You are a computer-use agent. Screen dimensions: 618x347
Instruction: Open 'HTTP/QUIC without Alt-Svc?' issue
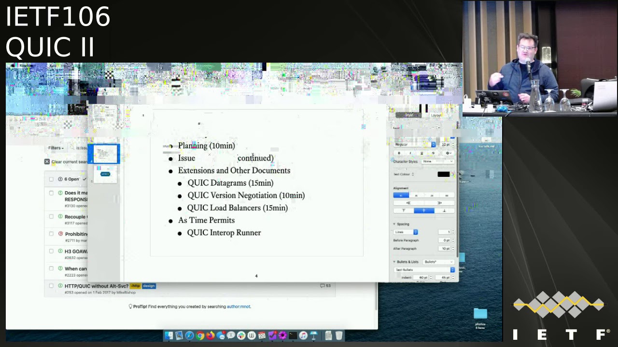click(x=97, y=286)
